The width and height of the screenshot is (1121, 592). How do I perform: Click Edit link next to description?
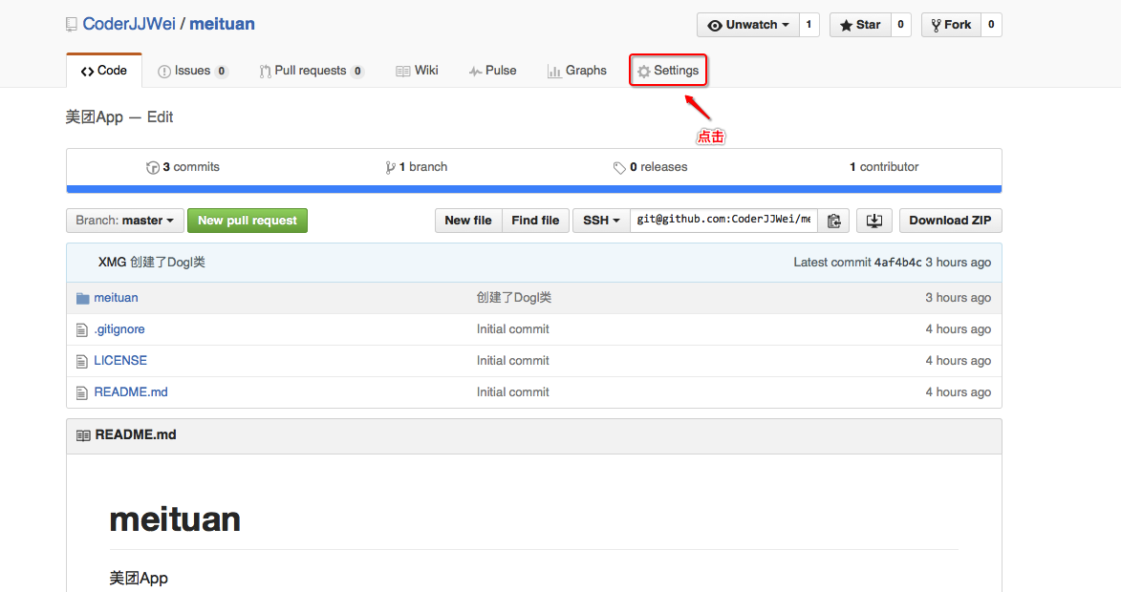161,117
